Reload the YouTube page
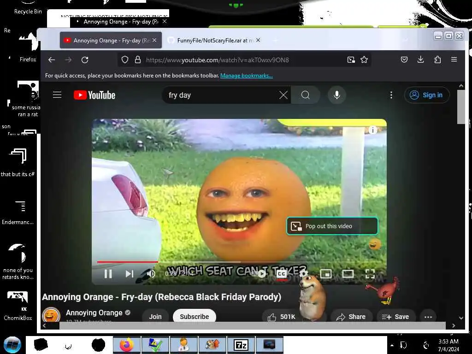 [x=85, y=60]
